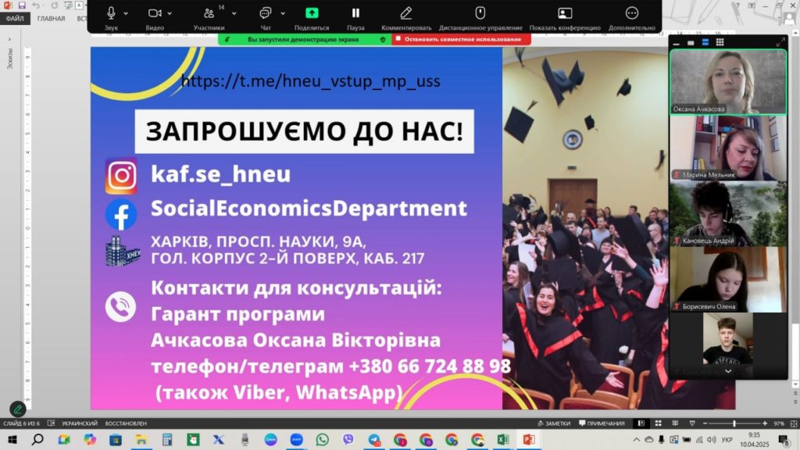Open the Примечания comments pane

[x=602, y=423]
